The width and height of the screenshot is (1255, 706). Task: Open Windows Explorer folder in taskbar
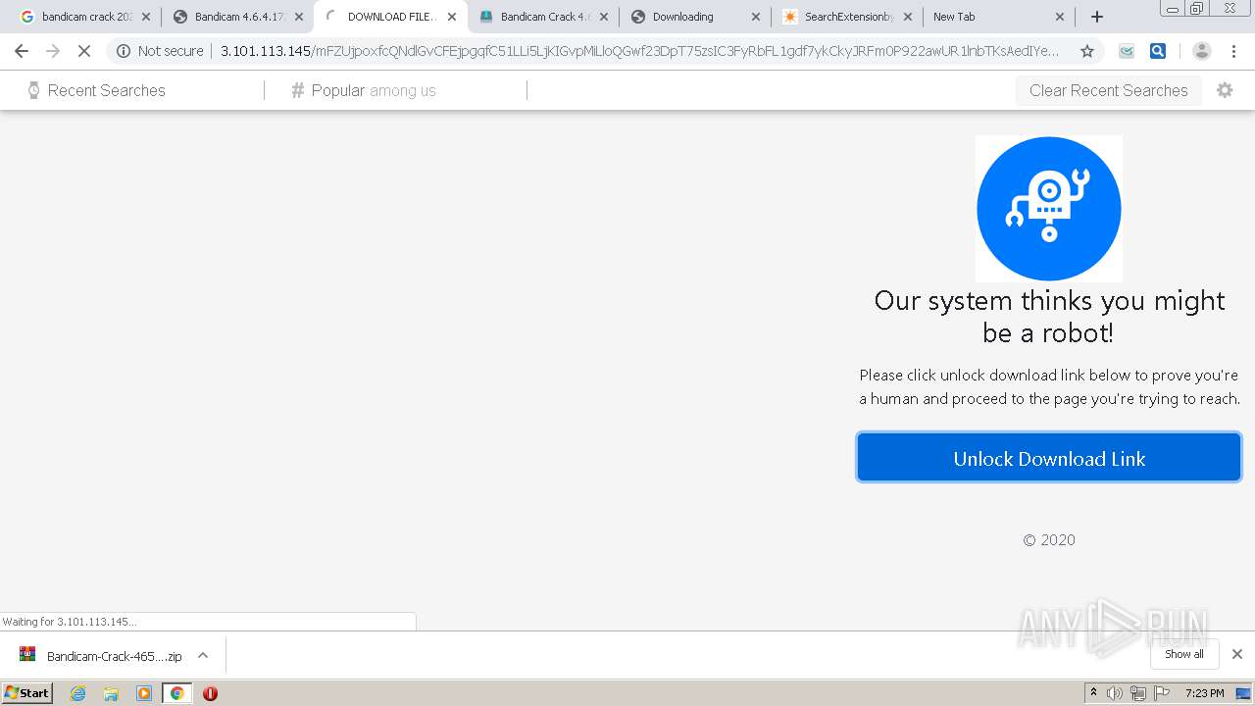coord(111,693)
